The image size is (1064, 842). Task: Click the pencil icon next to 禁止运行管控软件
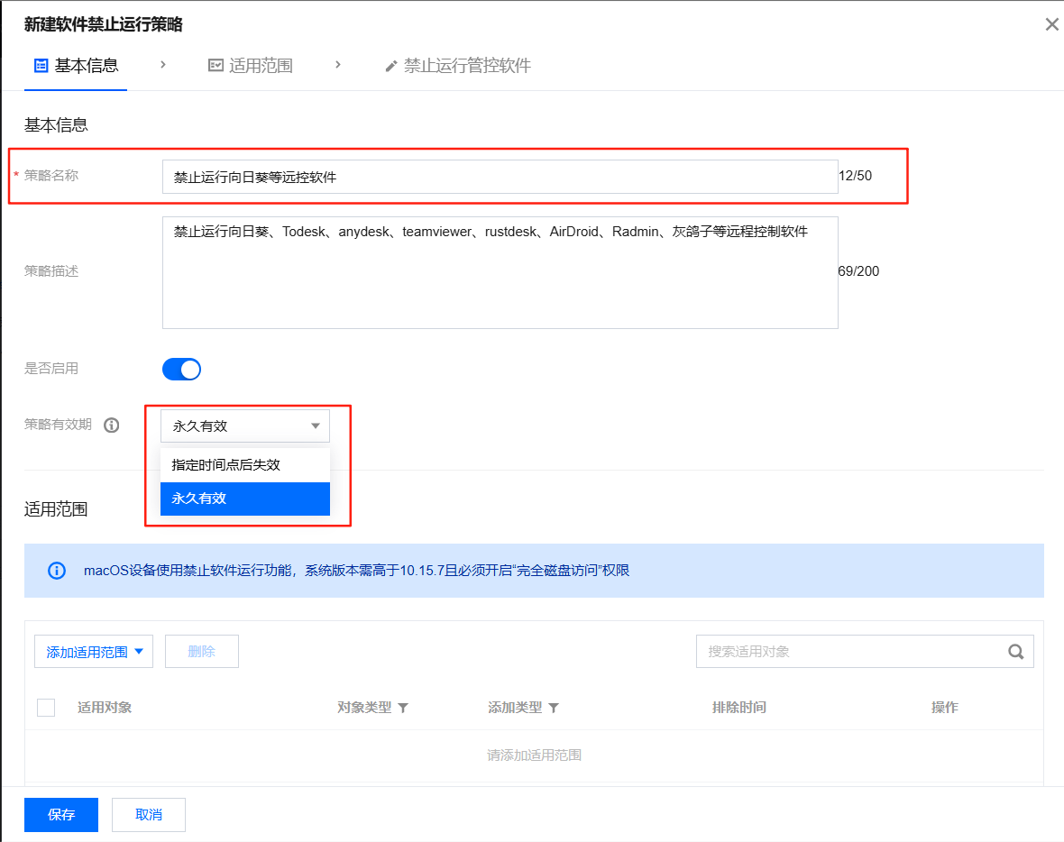coord(390,65)
